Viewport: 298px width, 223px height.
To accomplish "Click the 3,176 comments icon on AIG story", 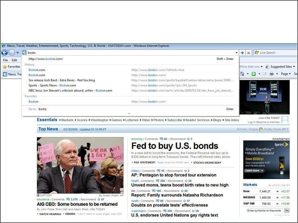I will click(x=68, y=199).
